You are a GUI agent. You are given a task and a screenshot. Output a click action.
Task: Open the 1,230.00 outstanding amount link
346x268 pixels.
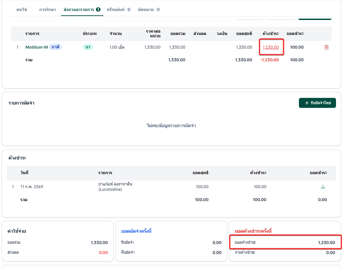[271, 47]
